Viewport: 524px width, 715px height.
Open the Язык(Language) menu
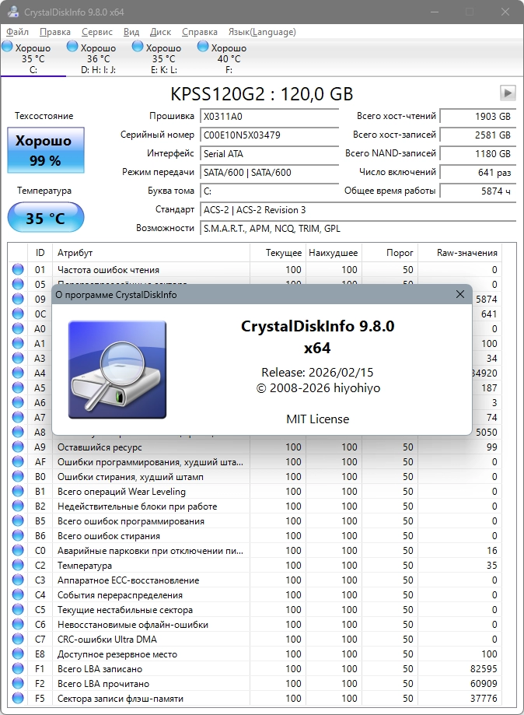point(262,32)
